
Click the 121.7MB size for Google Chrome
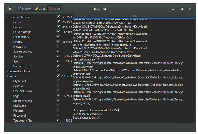[67, 17]
